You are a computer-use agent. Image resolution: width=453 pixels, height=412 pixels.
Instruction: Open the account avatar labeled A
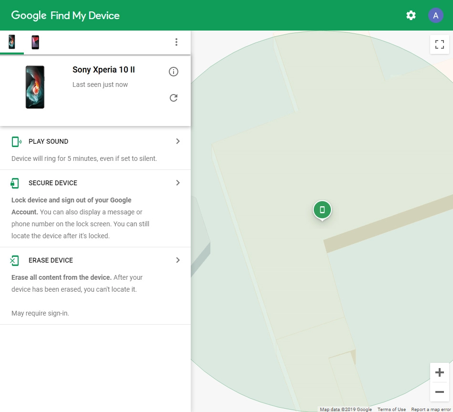click(436, 15)
